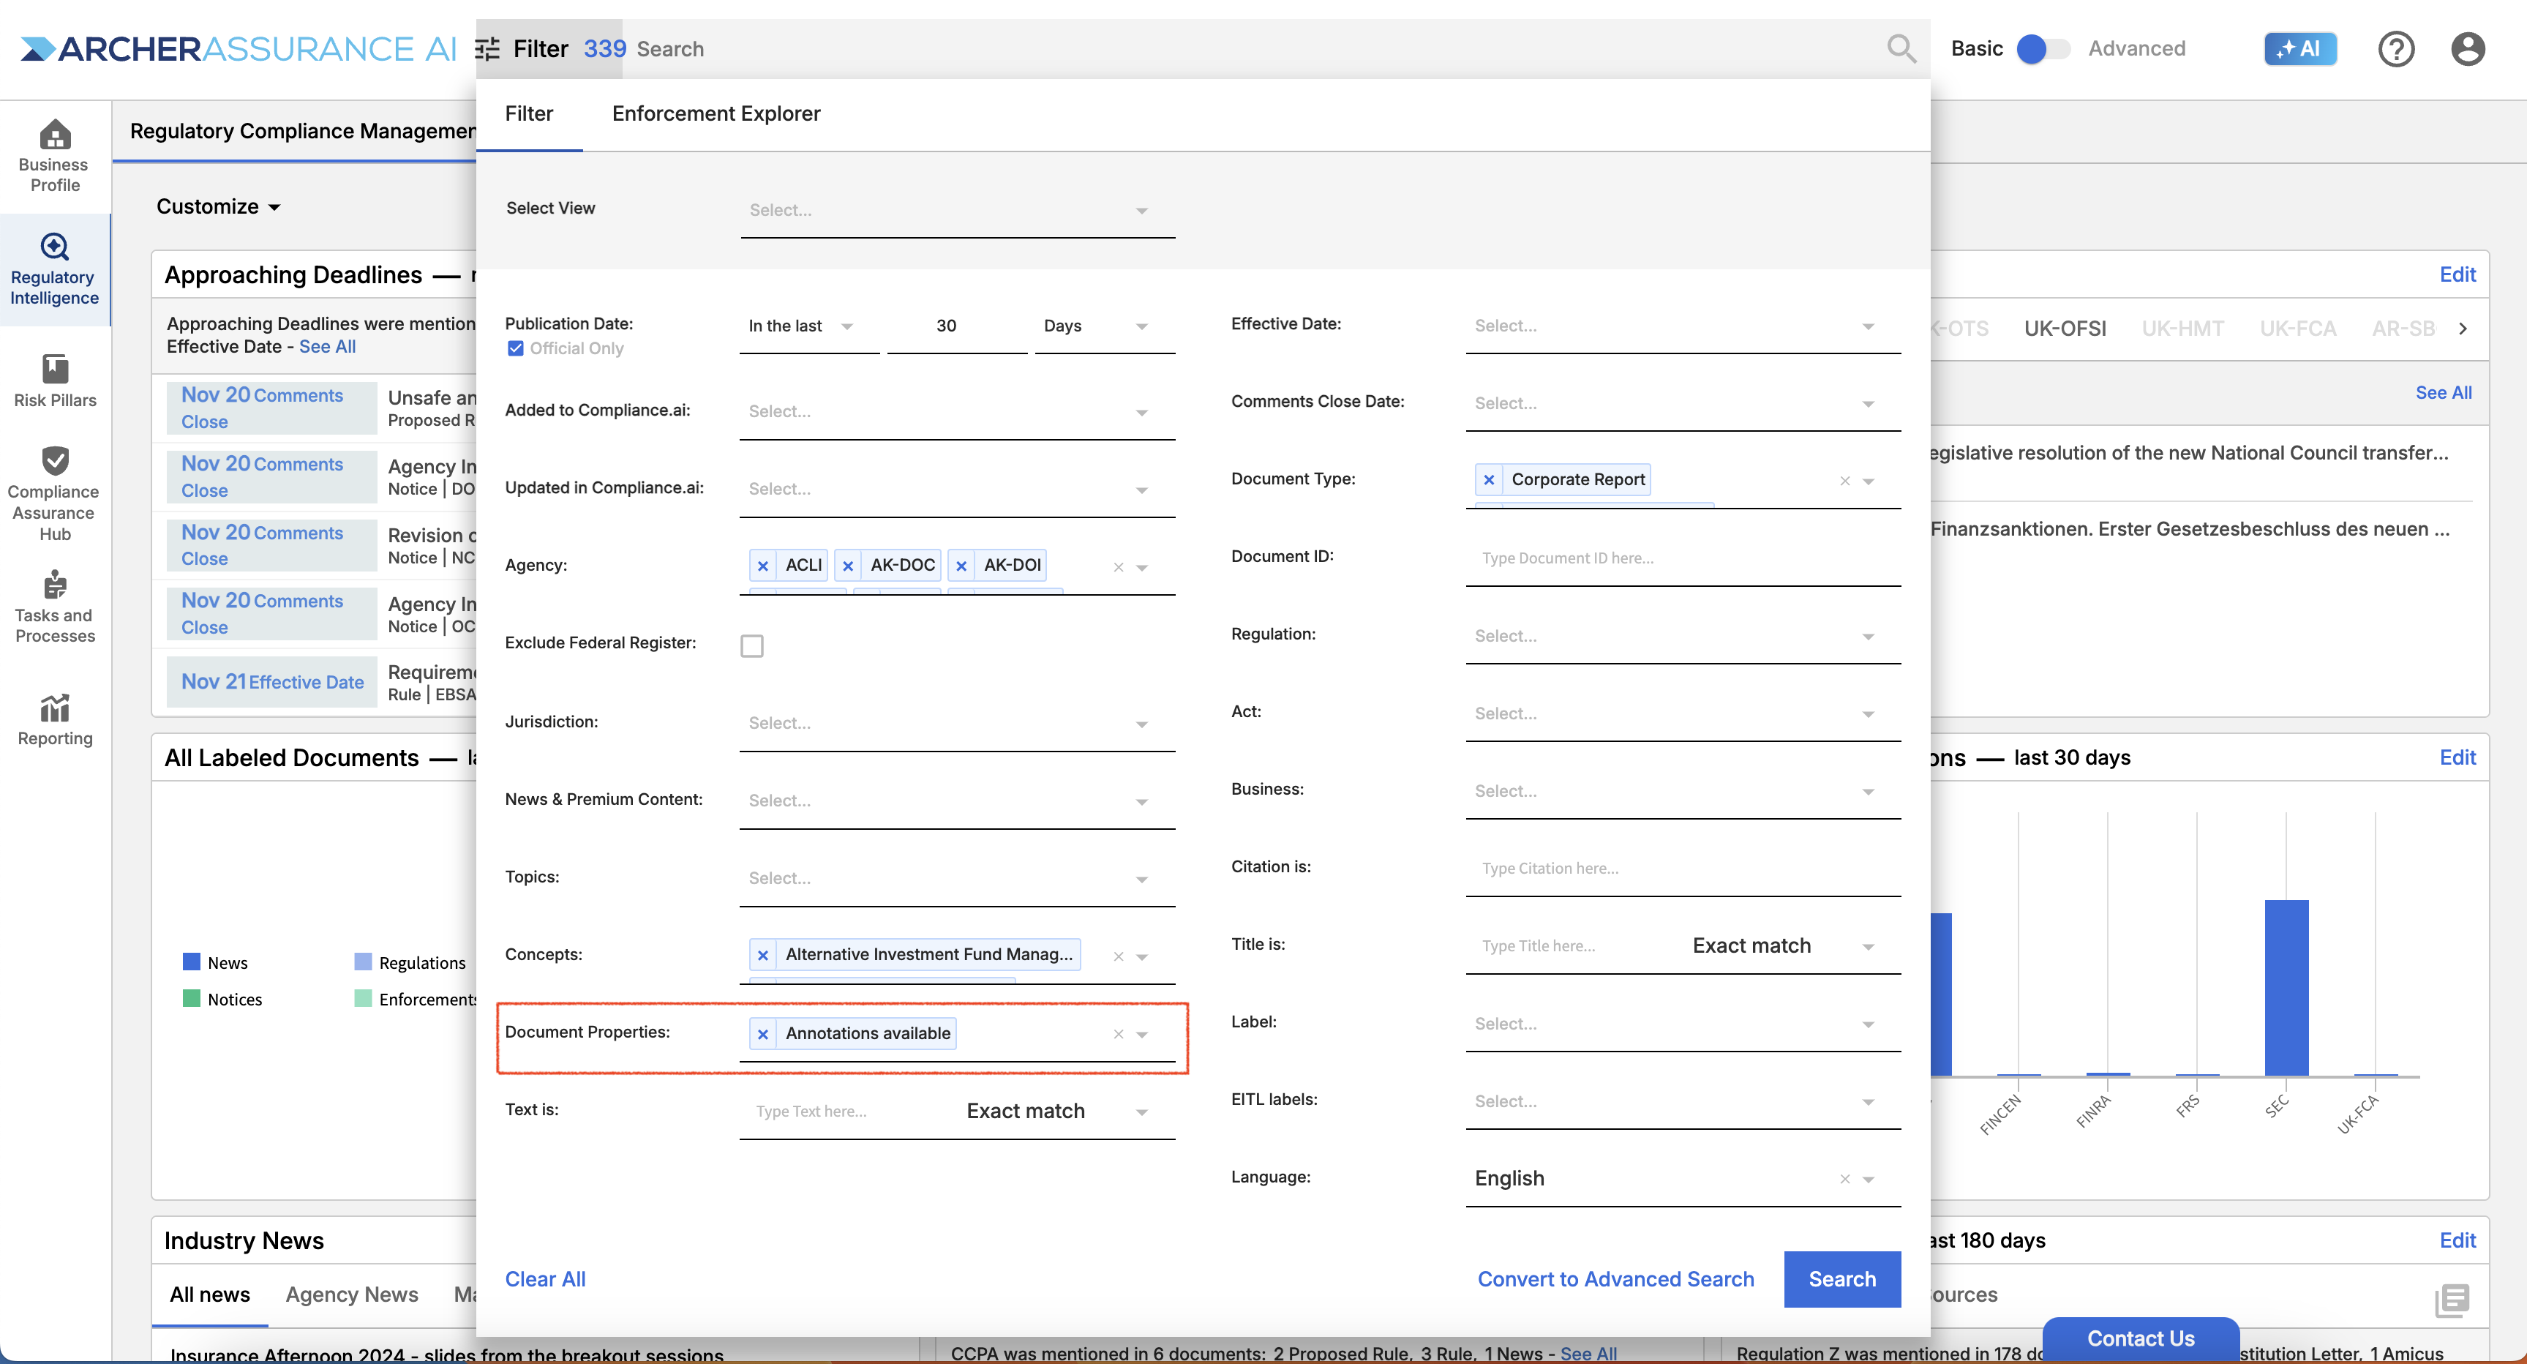This screenshot has height=1364, width=2527.
Task: Expand the Customize menu
Action: pyautogui.click(x=219, y=206)
